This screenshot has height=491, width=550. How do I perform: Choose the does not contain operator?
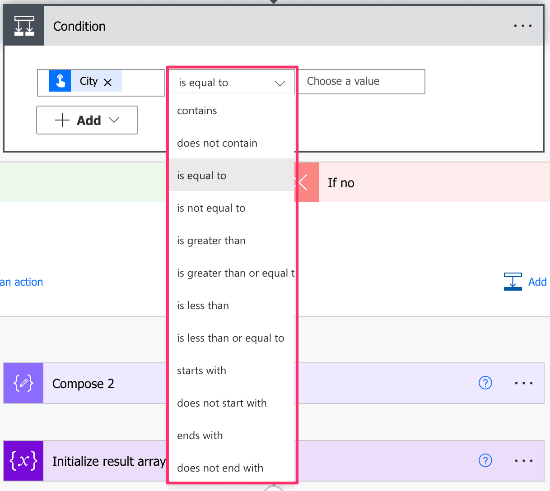217,143
